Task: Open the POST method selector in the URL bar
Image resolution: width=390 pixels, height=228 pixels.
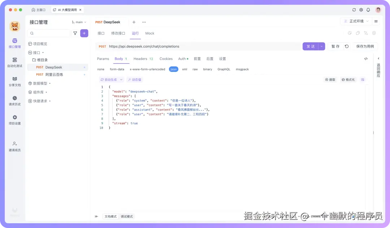Action: coord(102,46)
